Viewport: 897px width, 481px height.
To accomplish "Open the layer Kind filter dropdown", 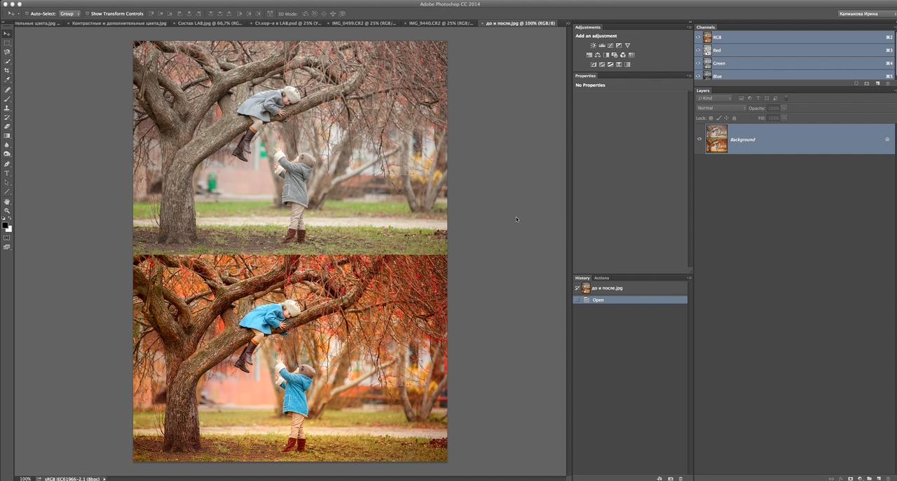I will [x=715, y=98].
